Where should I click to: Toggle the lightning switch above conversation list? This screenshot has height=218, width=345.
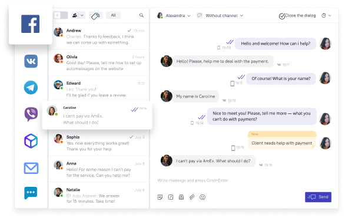61,15
